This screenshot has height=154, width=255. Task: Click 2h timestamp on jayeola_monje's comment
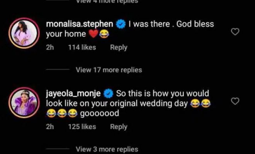click(x=50, y=126)
